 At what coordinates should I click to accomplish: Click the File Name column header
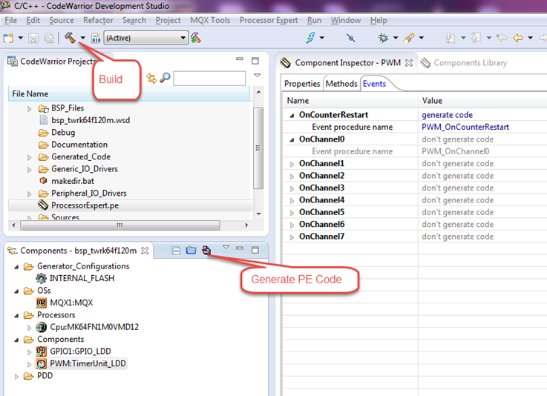coord(129,93)
